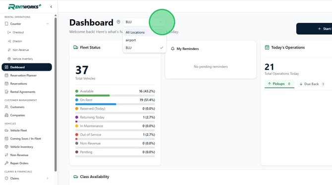
Task: Collapse the sidebar with the chevron arrow
Action: tap(51, 7)
